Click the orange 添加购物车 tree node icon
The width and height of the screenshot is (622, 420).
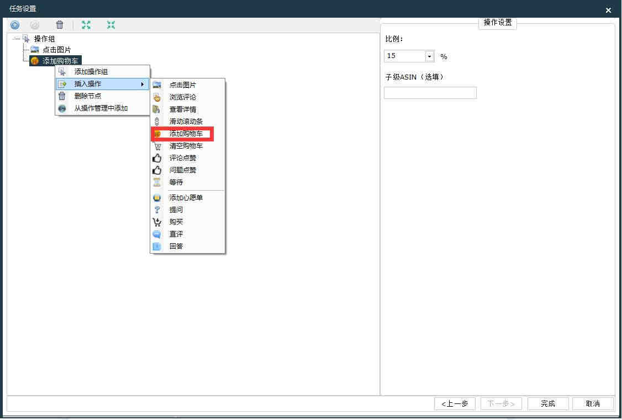tap(35, 61)
